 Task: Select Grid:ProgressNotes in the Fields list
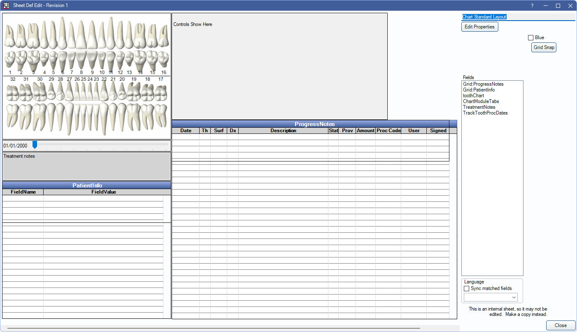click(x=483, y=84)
